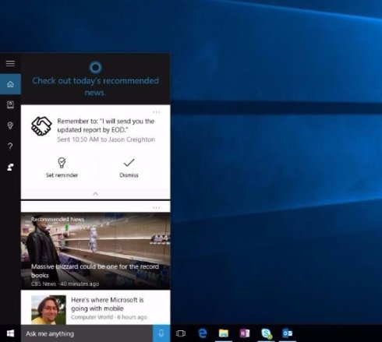382x342 pixels.
Task: Open the reminder card more-options ellipsis
Action: [156, 112]
